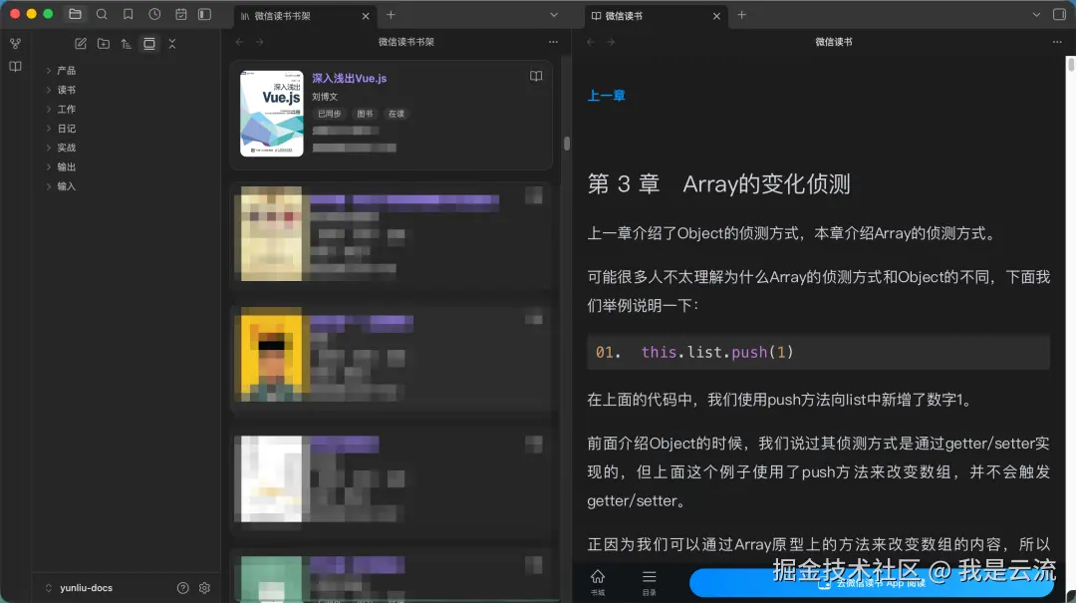Open today's daily note calendar icon
Screen dimensions: 1076x603
coord(181,14)
